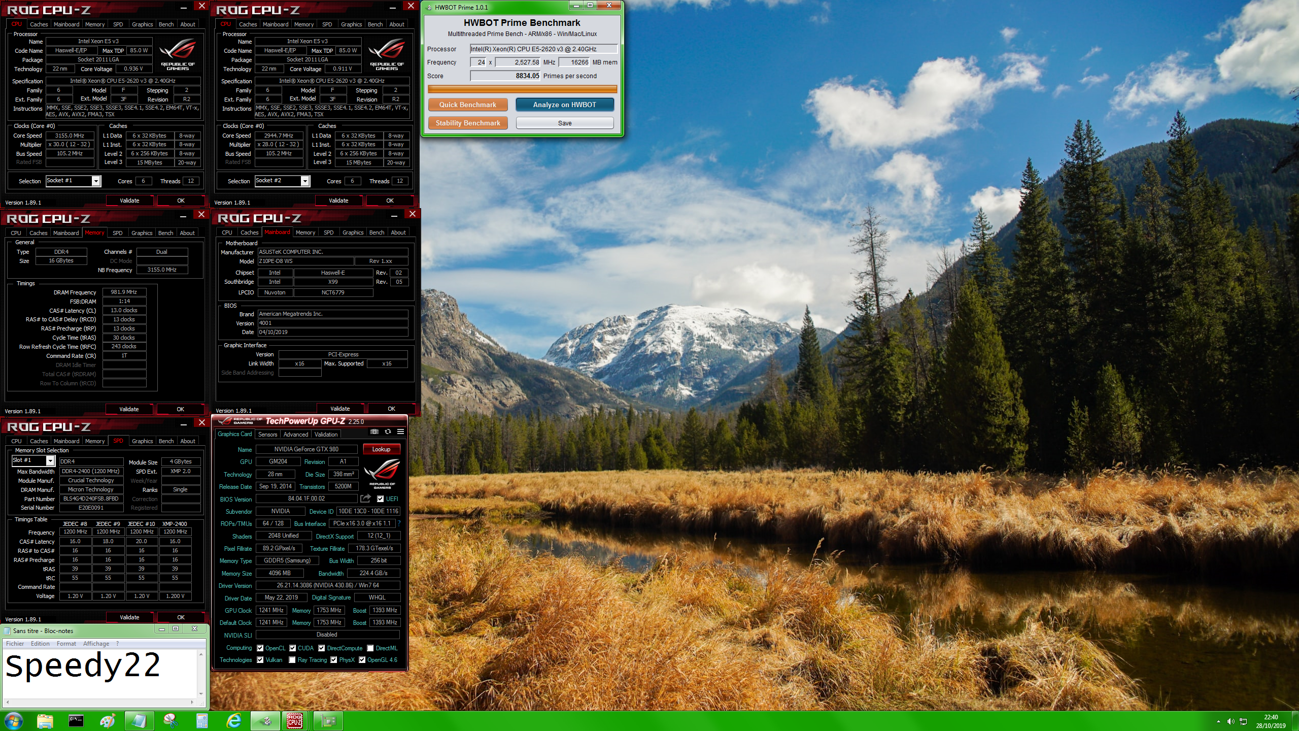This screenshot has height=731, width=1299.
Task: Click Validate in the Socket #1 CPU-Z window
Action: [x=129, y=201]
